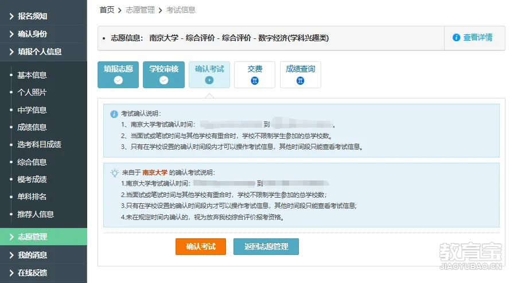Open 模考成绩 in the sidebar
Viewport: 514px width, 283px height.
click(x=32, y=179)
